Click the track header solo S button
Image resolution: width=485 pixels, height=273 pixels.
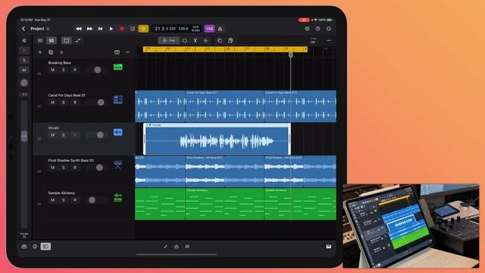[x=61, y=52]
